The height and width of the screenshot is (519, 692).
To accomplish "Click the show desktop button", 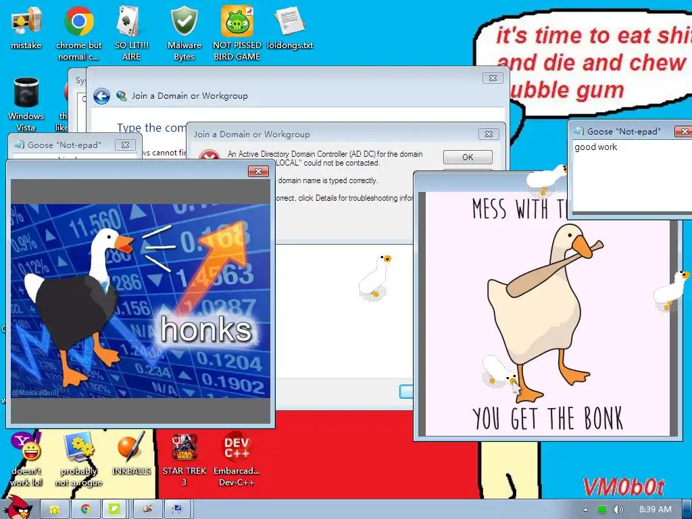I will click(x=687, y=510).
